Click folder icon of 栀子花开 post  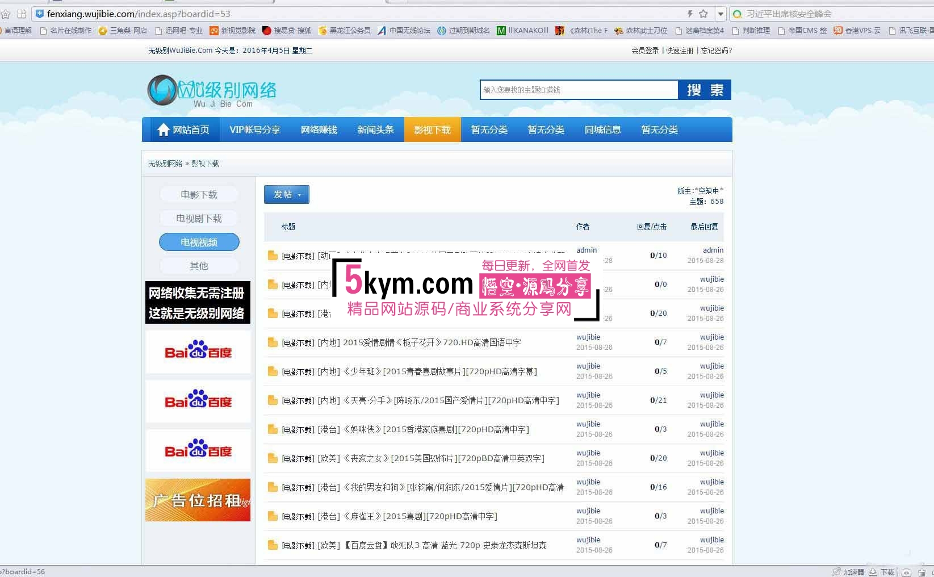click(x=273, y=342)
